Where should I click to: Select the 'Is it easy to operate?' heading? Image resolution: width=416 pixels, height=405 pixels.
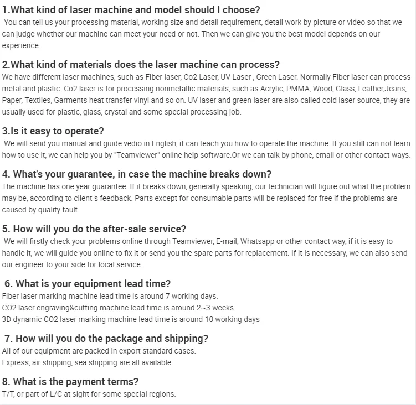point(53,131)
